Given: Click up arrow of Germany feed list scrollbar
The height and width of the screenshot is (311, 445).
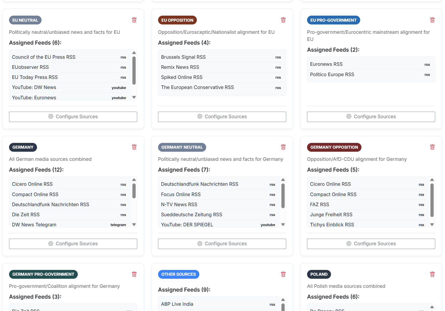Looking at the screenshot, I should click(x=134, y=180).
